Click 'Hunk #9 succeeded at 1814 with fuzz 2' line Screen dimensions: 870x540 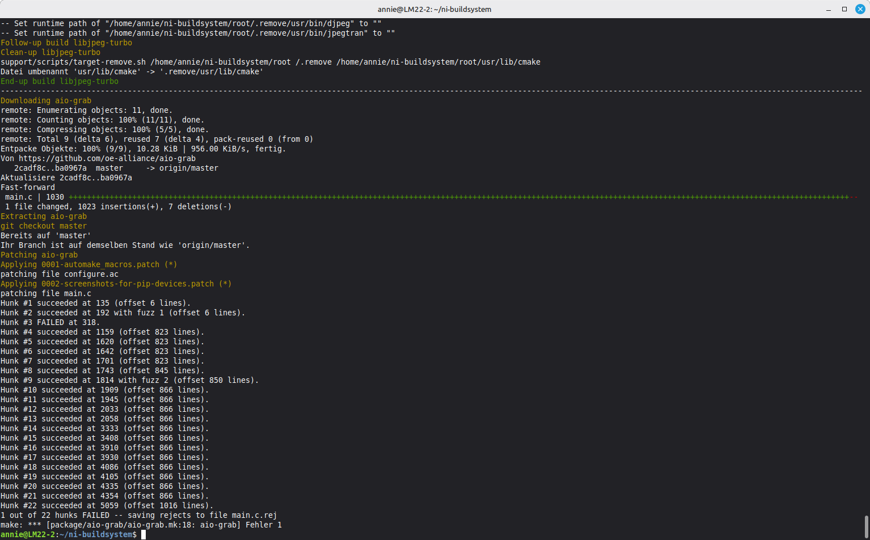pos(130,380)
